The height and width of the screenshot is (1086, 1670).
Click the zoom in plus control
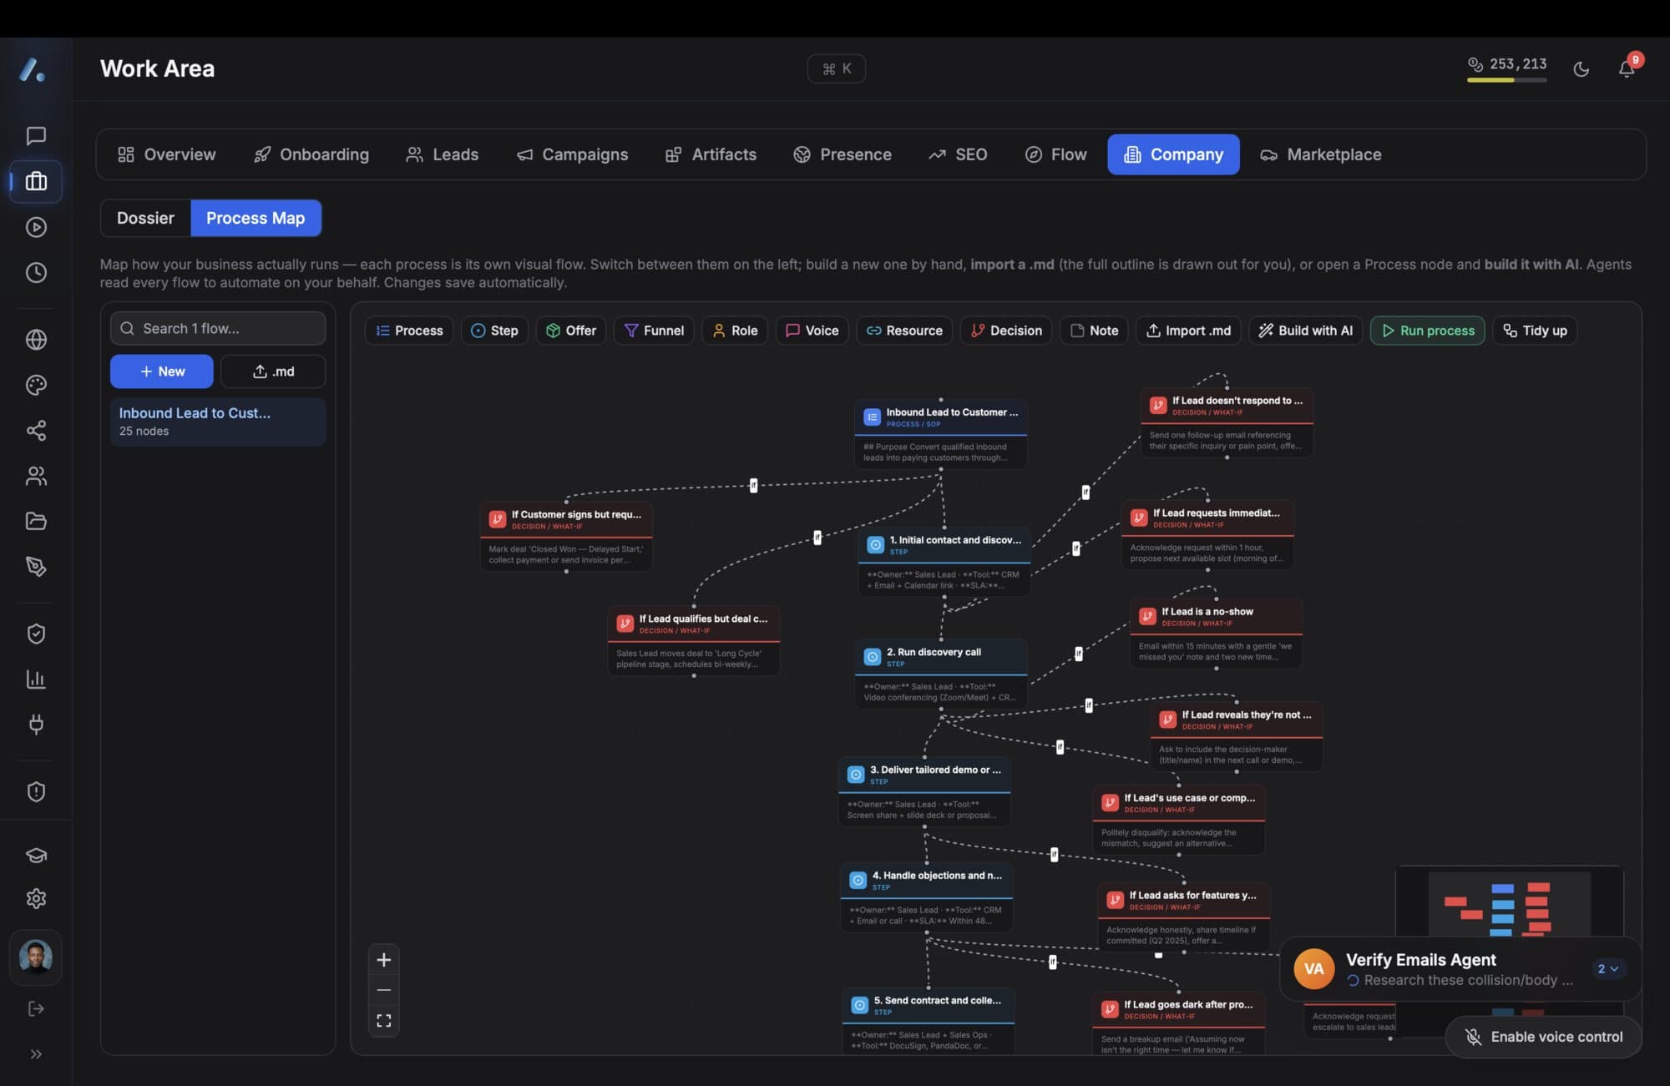(384, 960)
